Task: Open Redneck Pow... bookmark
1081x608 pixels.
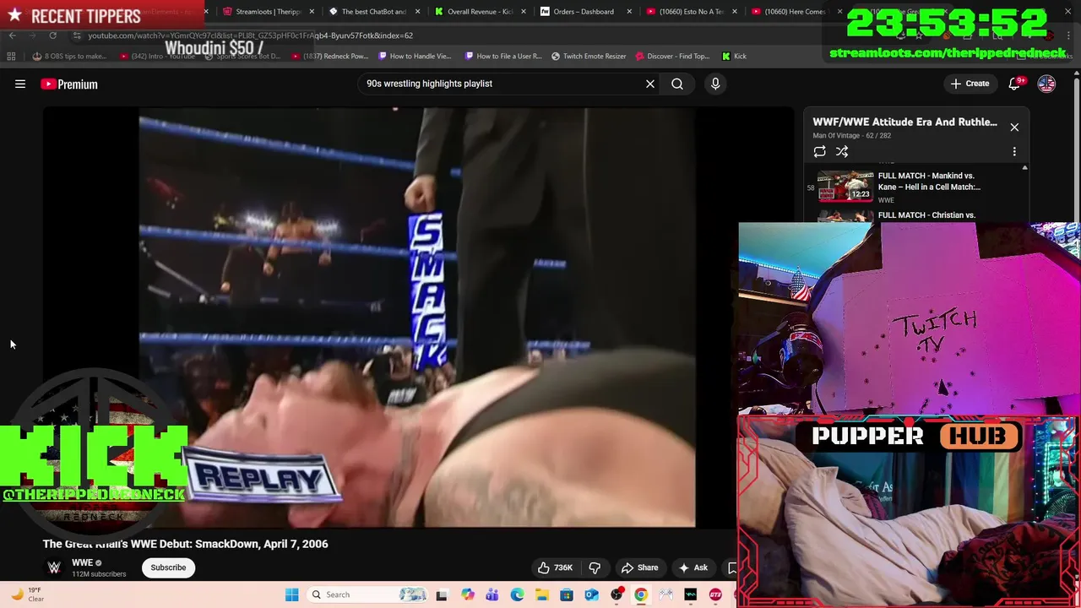Action: pyautogui.click(x=330, y=57)
